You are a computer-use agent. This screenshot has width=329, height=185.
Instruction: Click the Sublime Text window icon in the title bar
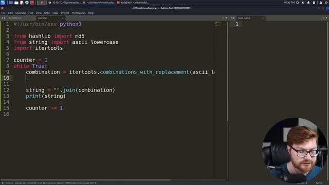(2, 8)
